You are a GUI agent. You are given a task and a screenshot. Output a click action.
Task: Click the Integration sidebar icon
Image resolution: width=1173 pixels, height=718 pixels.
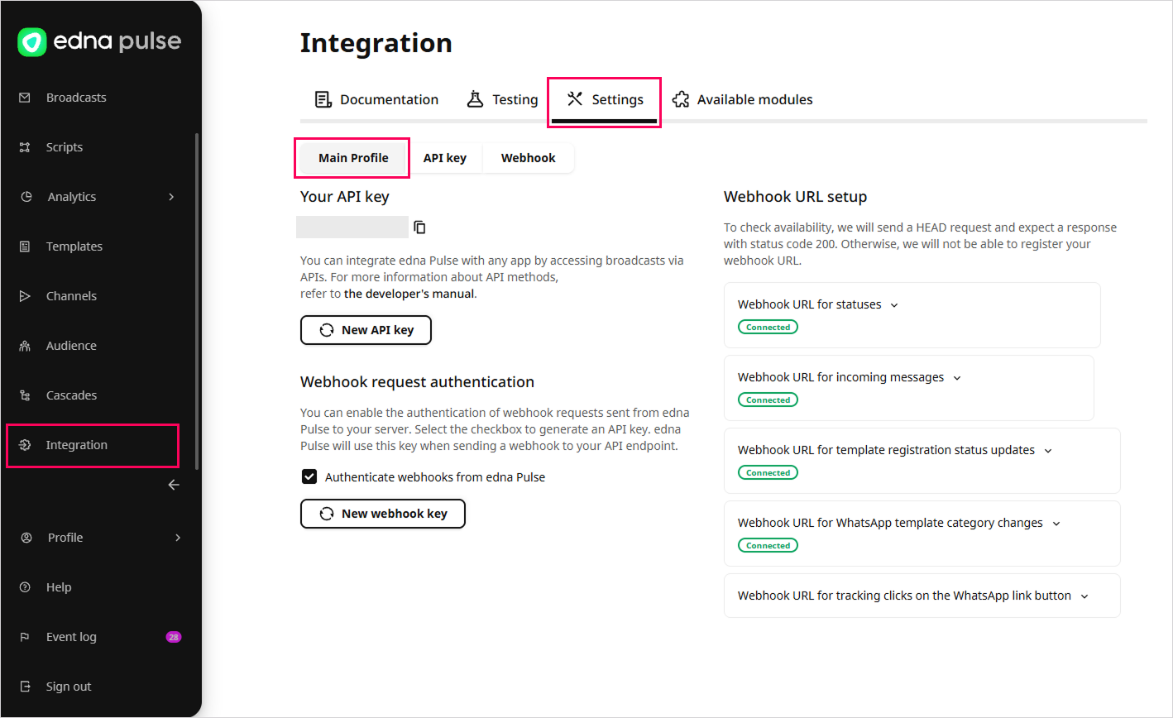(25, 445)
